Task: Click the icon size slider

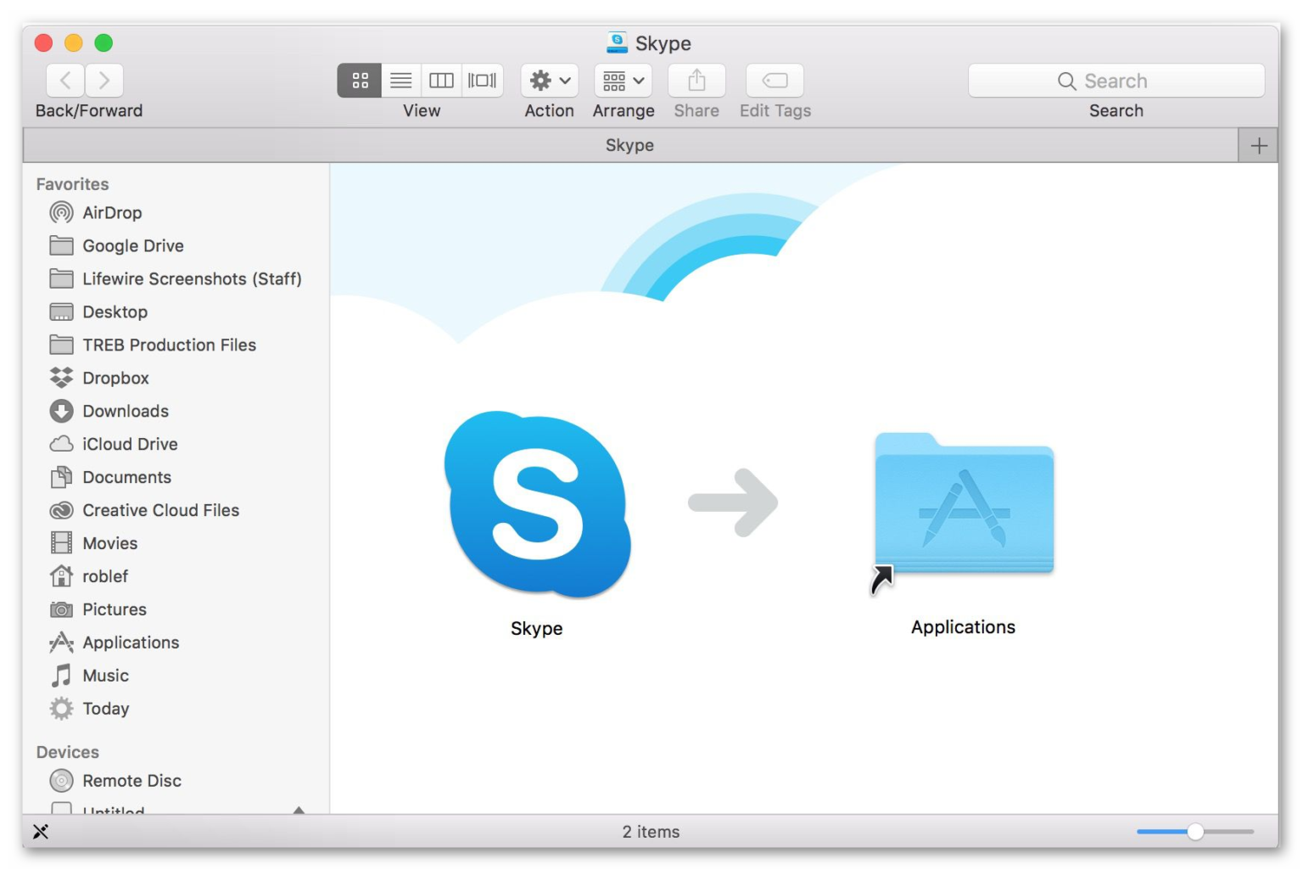Action: 1195,832
